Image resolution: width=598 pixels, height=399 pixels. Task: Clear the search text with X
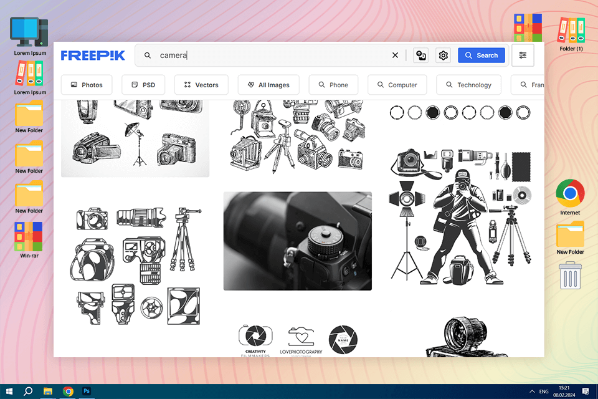click(x=395, y=55)
